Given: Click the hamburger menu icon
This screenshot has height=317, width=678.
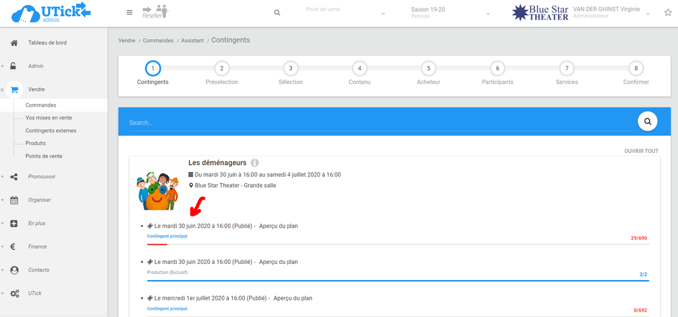Looking at the screenshot, I should tap(129, 12).
